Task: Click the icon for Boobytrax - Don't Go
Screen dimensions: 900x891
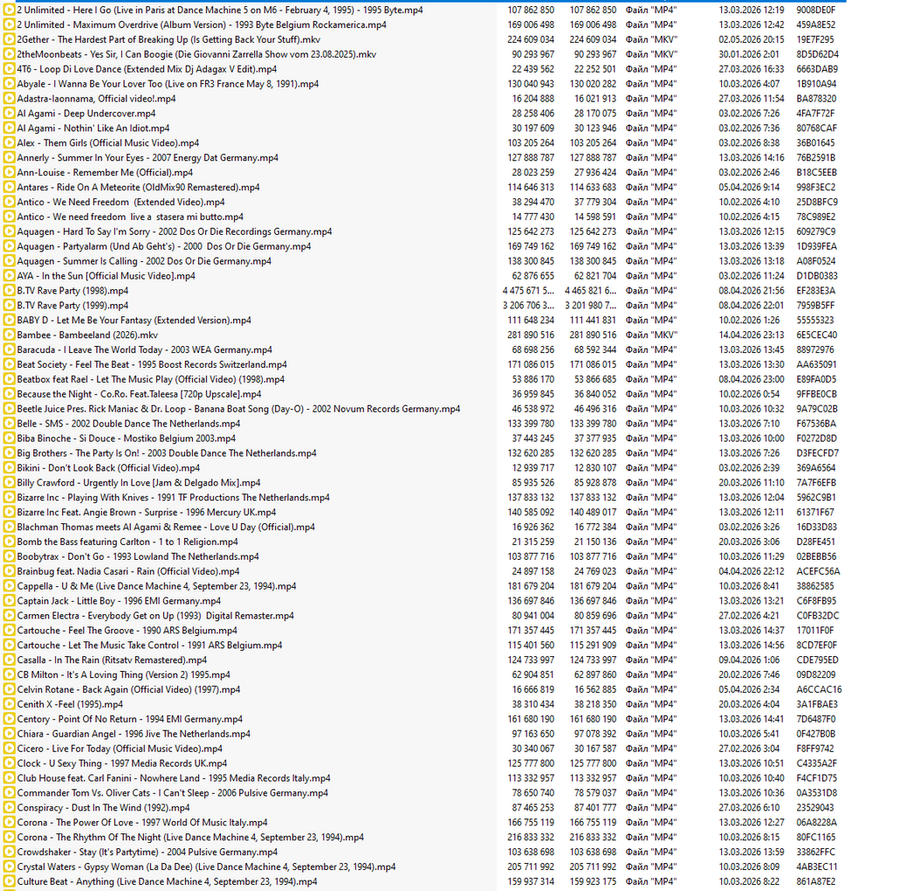Action: point(9,556)
